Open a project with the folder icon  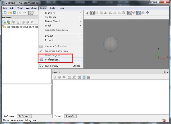click(10, 13)
